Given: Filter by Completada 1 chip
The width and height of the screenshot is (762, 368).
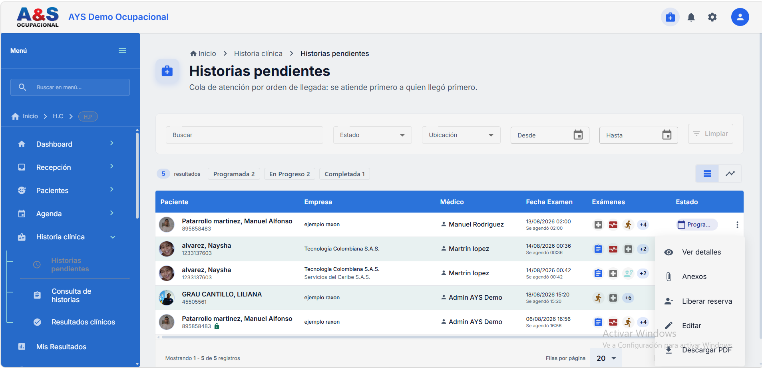Looking at the screenshot, I should point(344,174).
